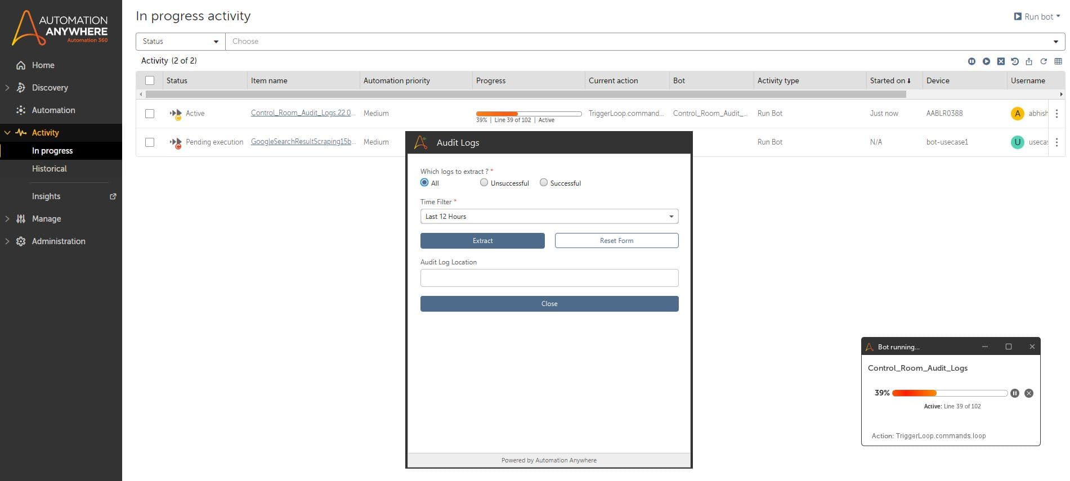Screen dimensions: 1070x481
Task: Refresh the activity table
Action: (x=1044, y=61)
